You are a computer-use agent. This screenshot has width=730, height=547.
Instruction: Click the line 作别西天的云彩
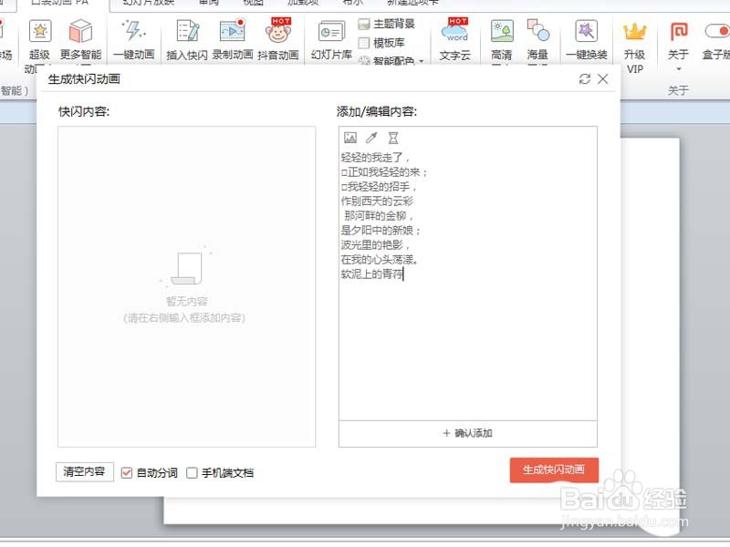point(377,201)
